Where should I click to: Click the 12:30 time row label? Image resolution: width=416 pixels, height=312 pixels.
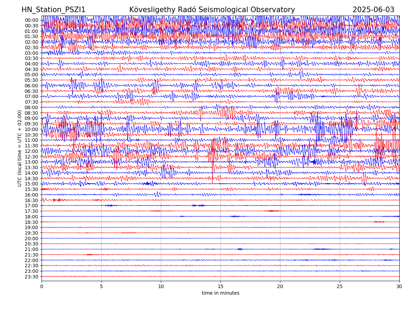[x=31, y=157]
